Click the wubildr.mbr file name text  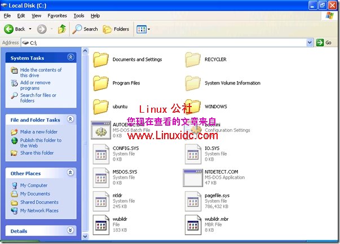pyautogui.click(x=217, y=219)
